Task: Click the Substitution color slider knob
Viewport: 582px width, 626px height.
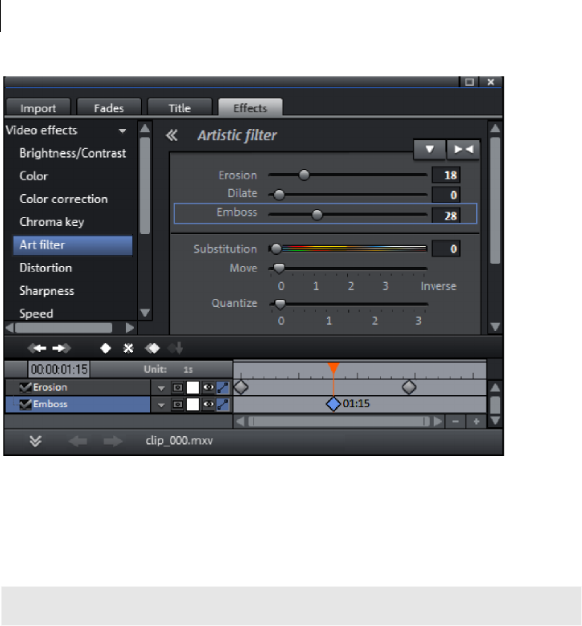Action: pos(276,249)
